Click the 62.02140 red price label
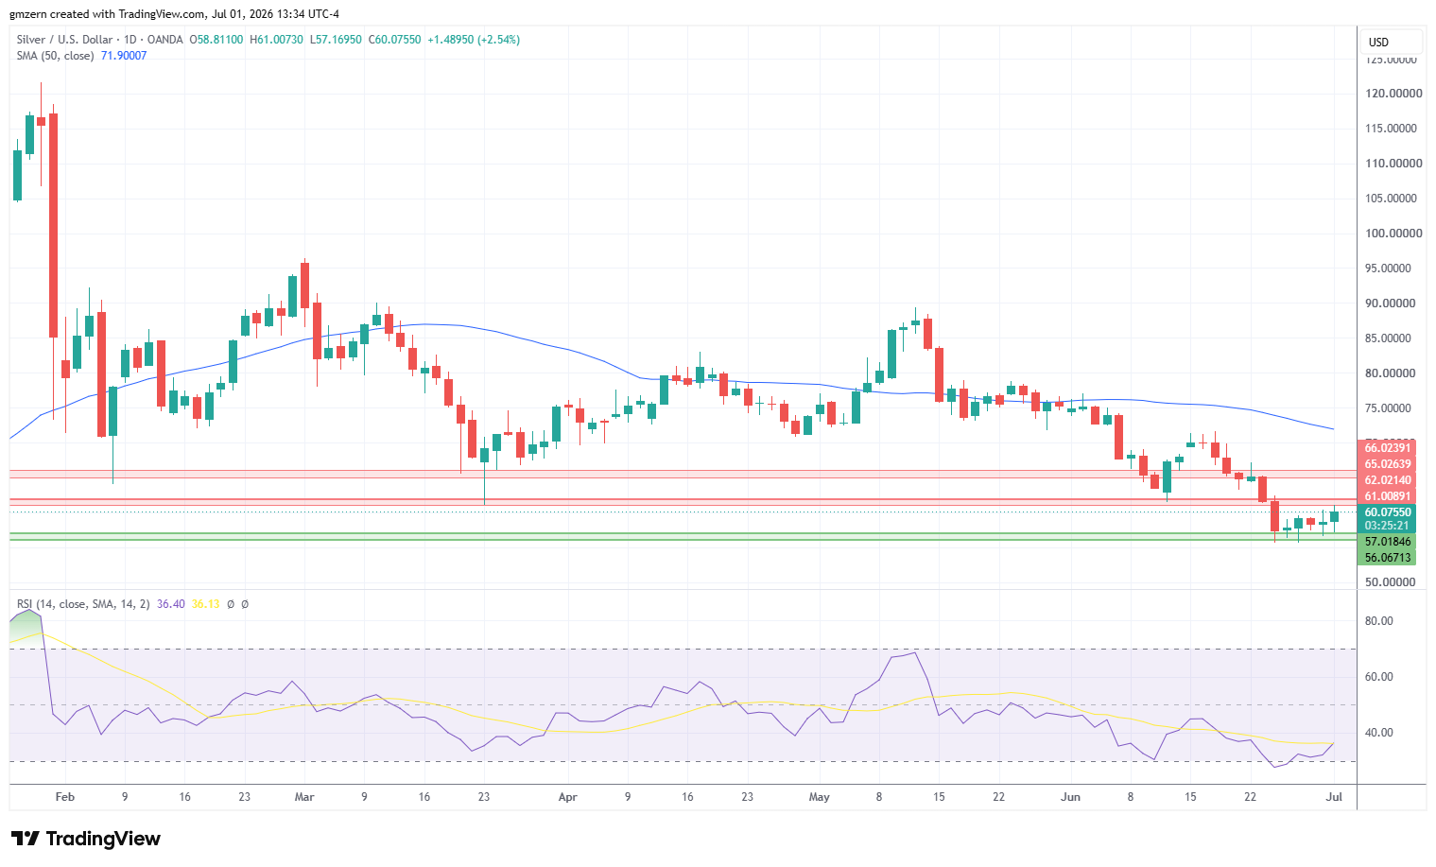1436x867 pixels. coord(1388,480)
